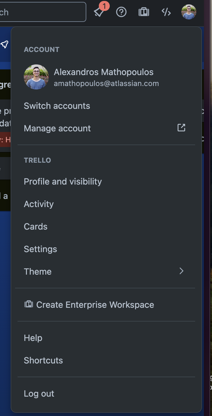Click Manage account

pyautogui.click(x=57, y=128)
